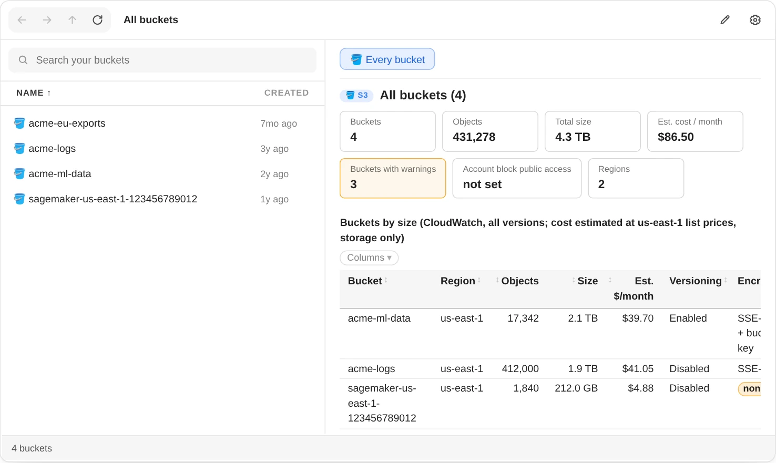
Task: Click the 212.0 GB size value
Action: pos(576,388)
